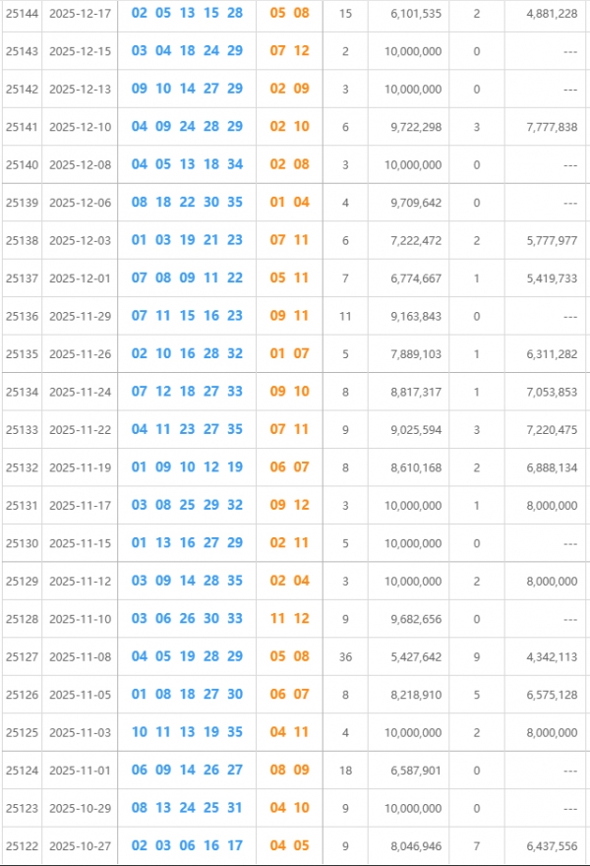Select blue numbers 09 10 14 27 29

click(x=186, y=89)
